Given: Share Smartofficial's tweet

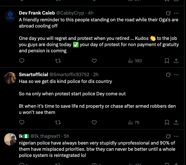Looking at the screenshot, I should [x=176, y=122].
